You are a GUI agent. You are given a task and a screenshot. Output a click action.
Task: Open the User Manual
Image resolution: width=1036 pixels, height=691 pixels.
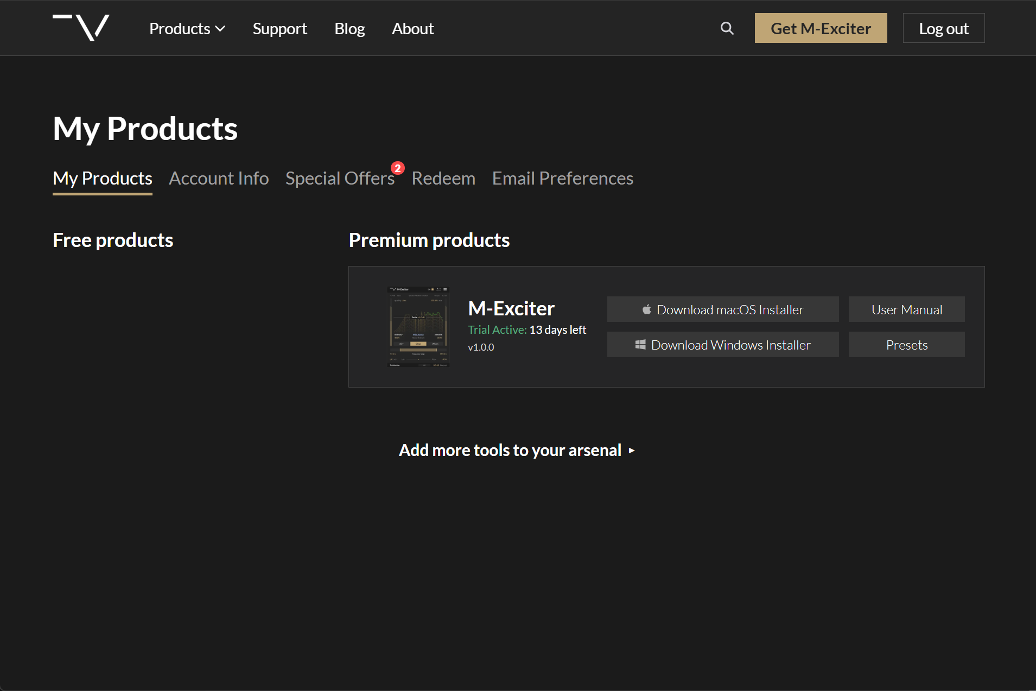[906, 309]
